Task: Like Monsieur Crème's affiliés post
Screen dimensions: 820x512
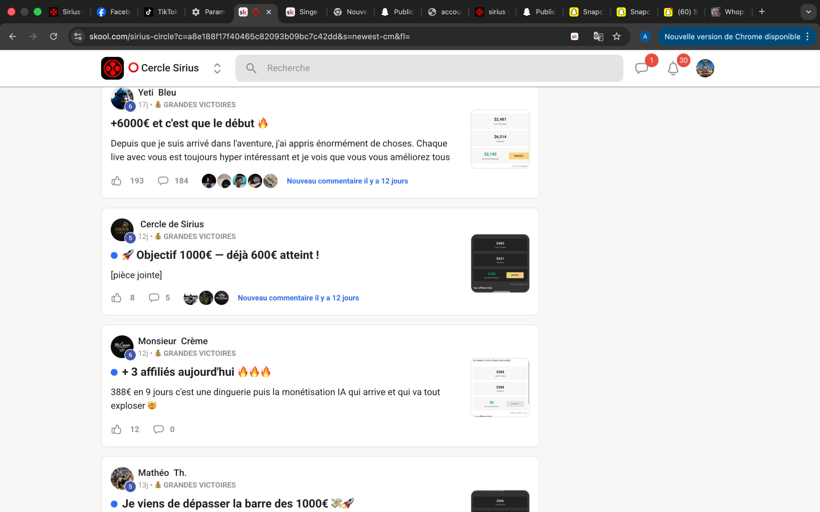Action: pyautogui.click(x=116, y=429)
